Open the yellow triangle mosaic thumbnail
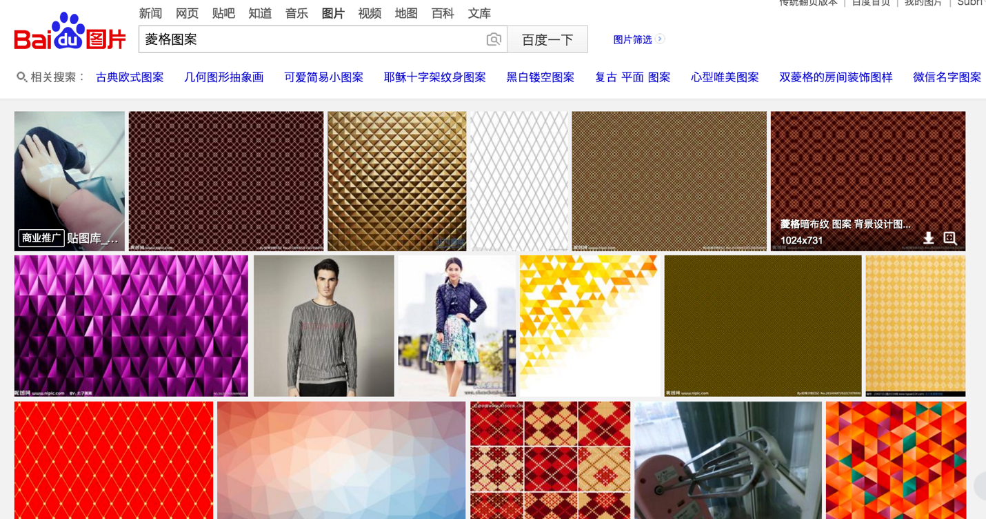Image resolution: width=986 pixels, height=519 pixels. coord(590,326)
